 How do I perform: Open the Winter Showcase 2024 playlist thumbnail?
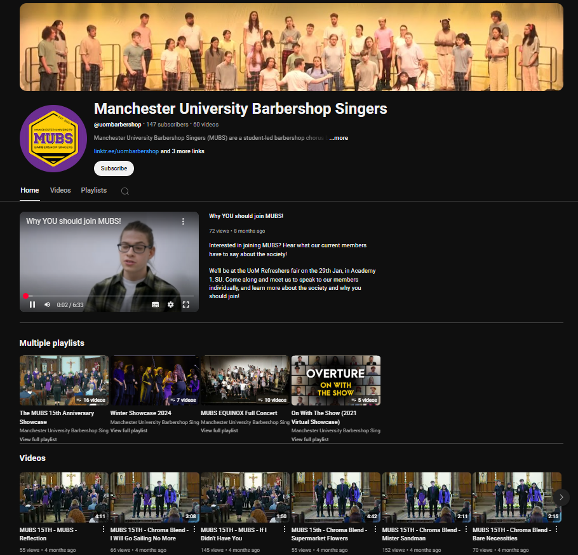coord(154,380)
